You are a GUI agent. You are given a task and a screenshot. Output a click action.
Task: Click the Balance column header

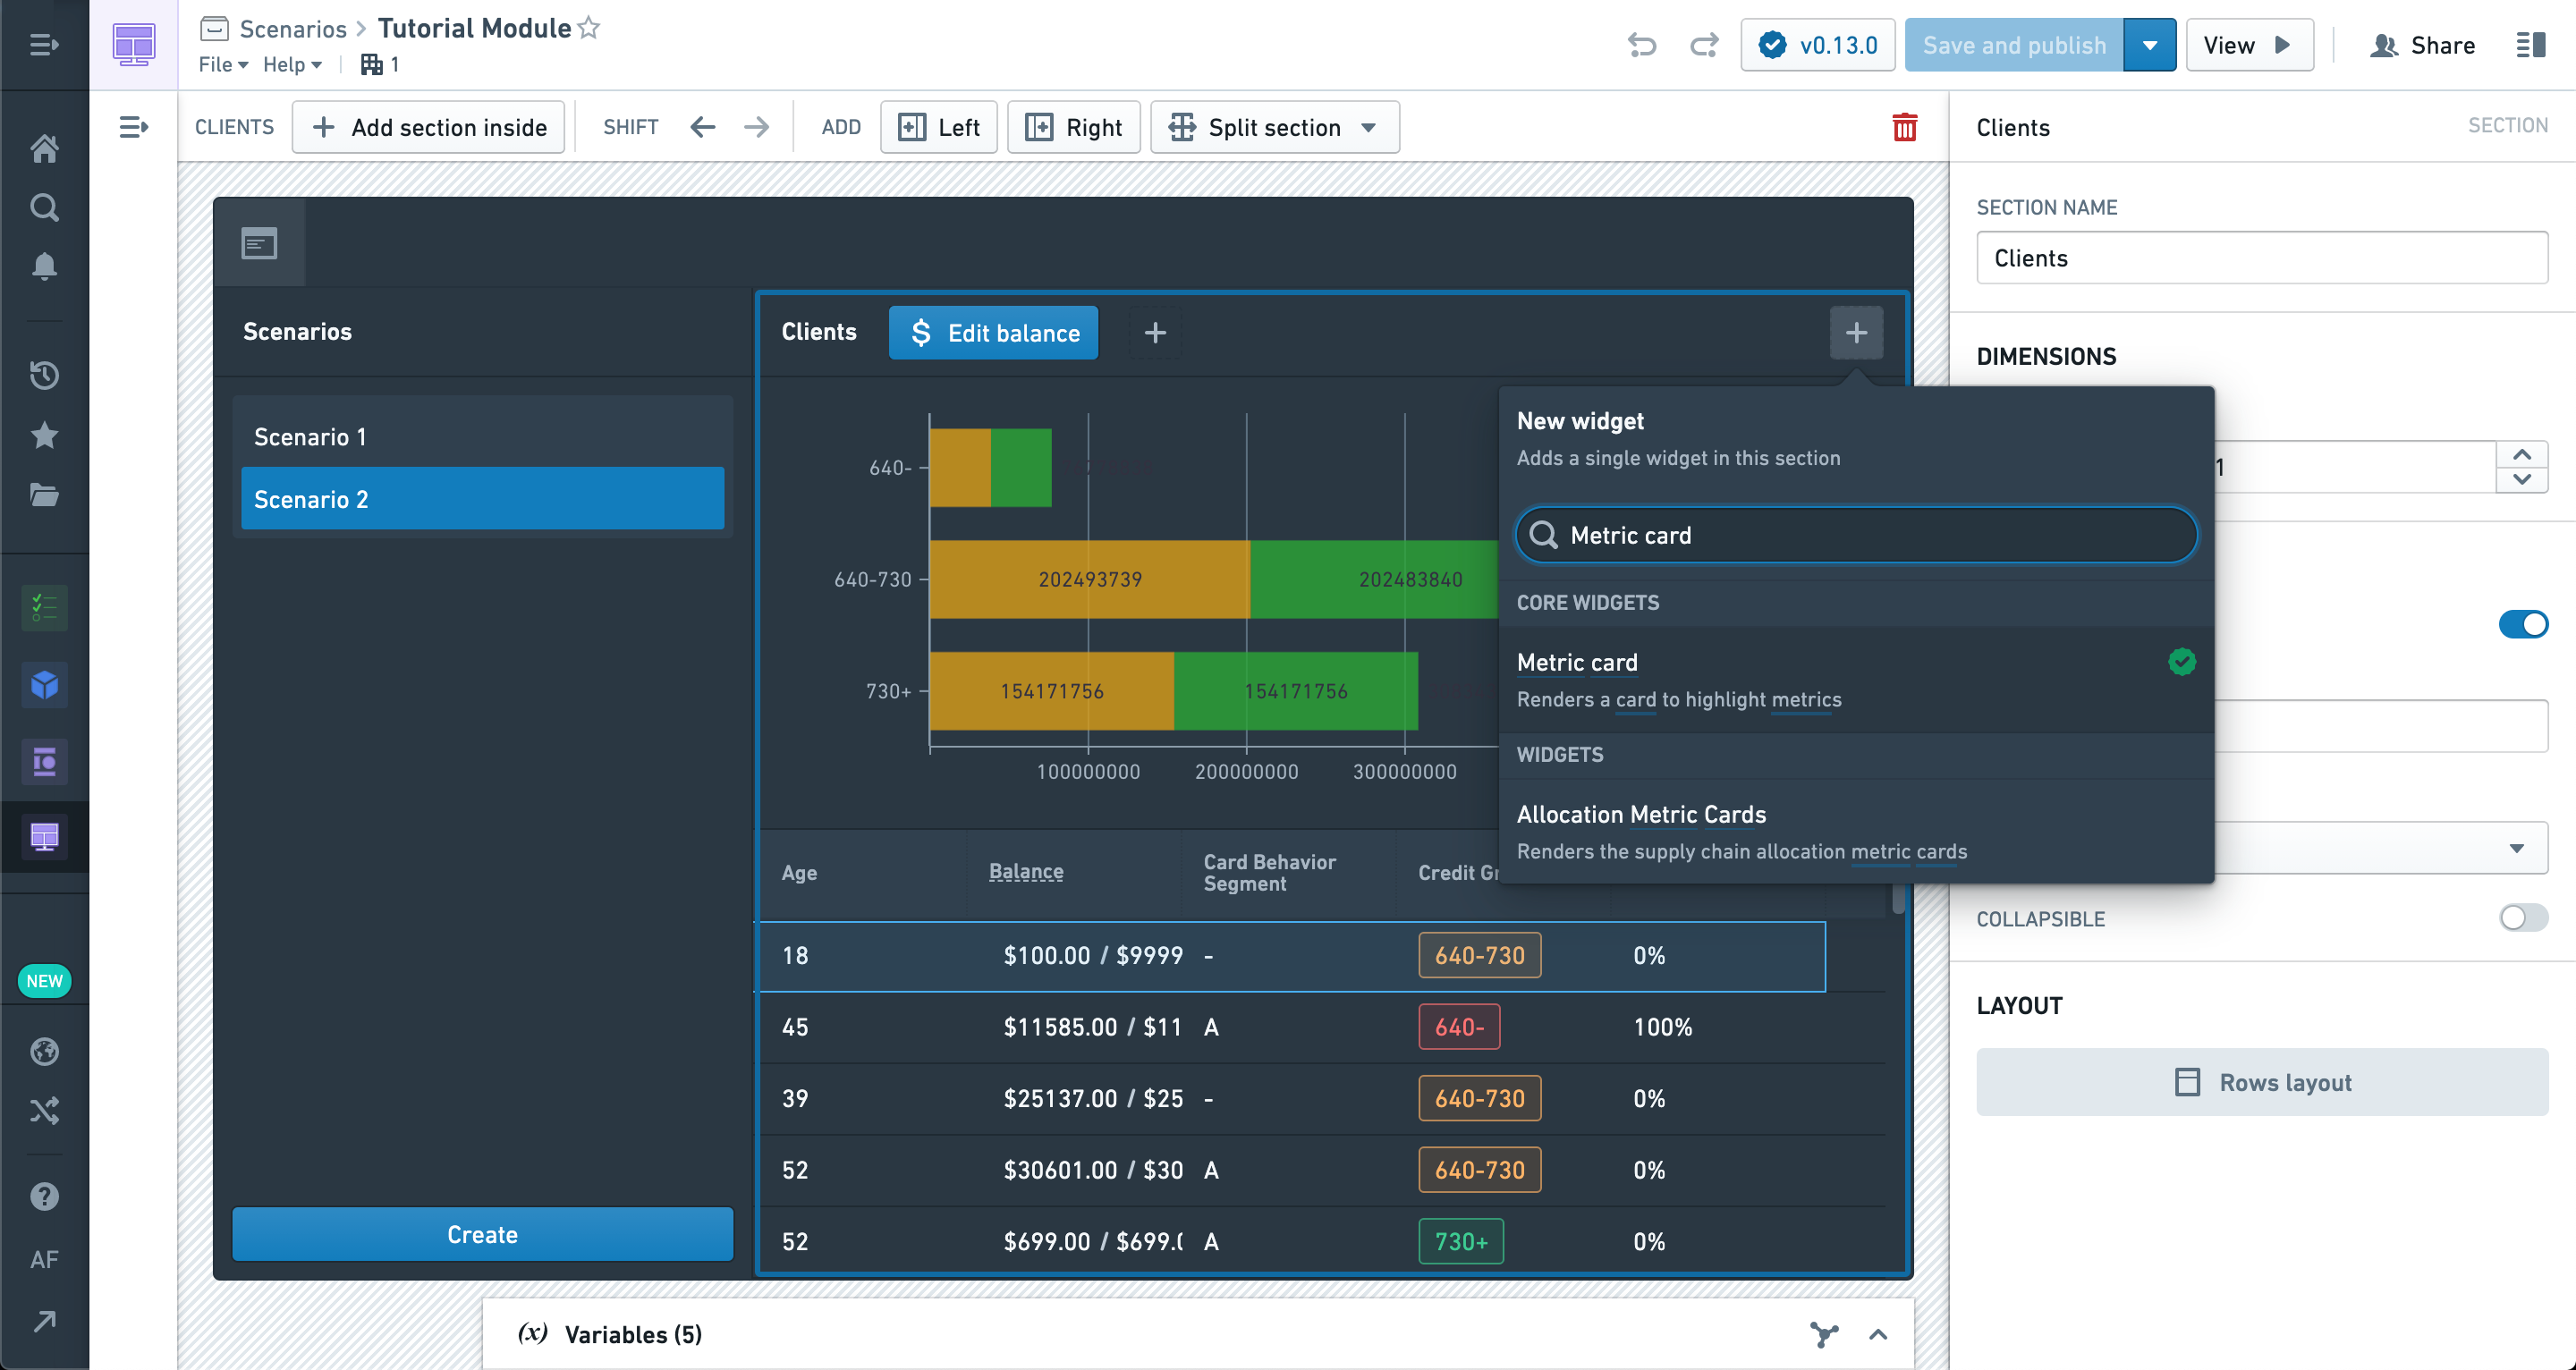tap(1026, 871)
